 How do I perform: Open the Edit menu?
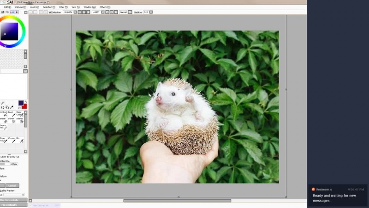(x=7, y=7)
